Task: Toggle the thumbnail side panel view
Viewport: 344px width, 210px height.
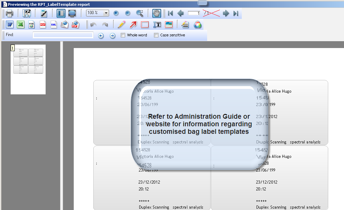Action: point(61,14)
